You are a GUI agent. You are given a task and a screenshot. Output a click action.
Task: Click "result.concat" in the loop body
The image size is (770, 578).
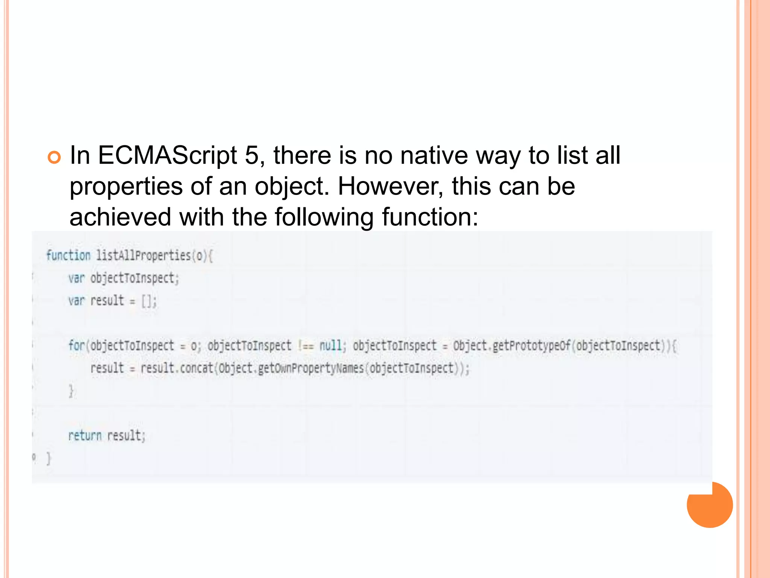tap(177, 368)
